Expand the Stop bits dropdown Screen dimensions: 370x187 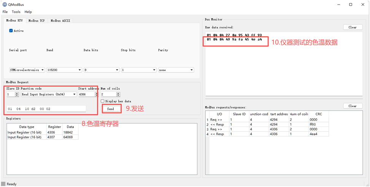coord(138,70)
